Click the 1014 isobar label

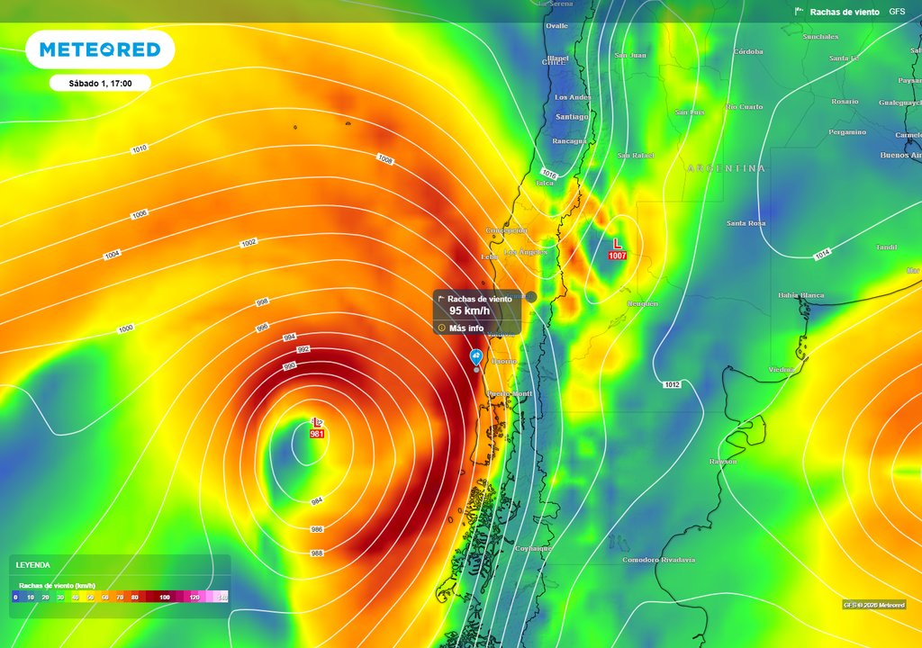click(x=822, y=254)
